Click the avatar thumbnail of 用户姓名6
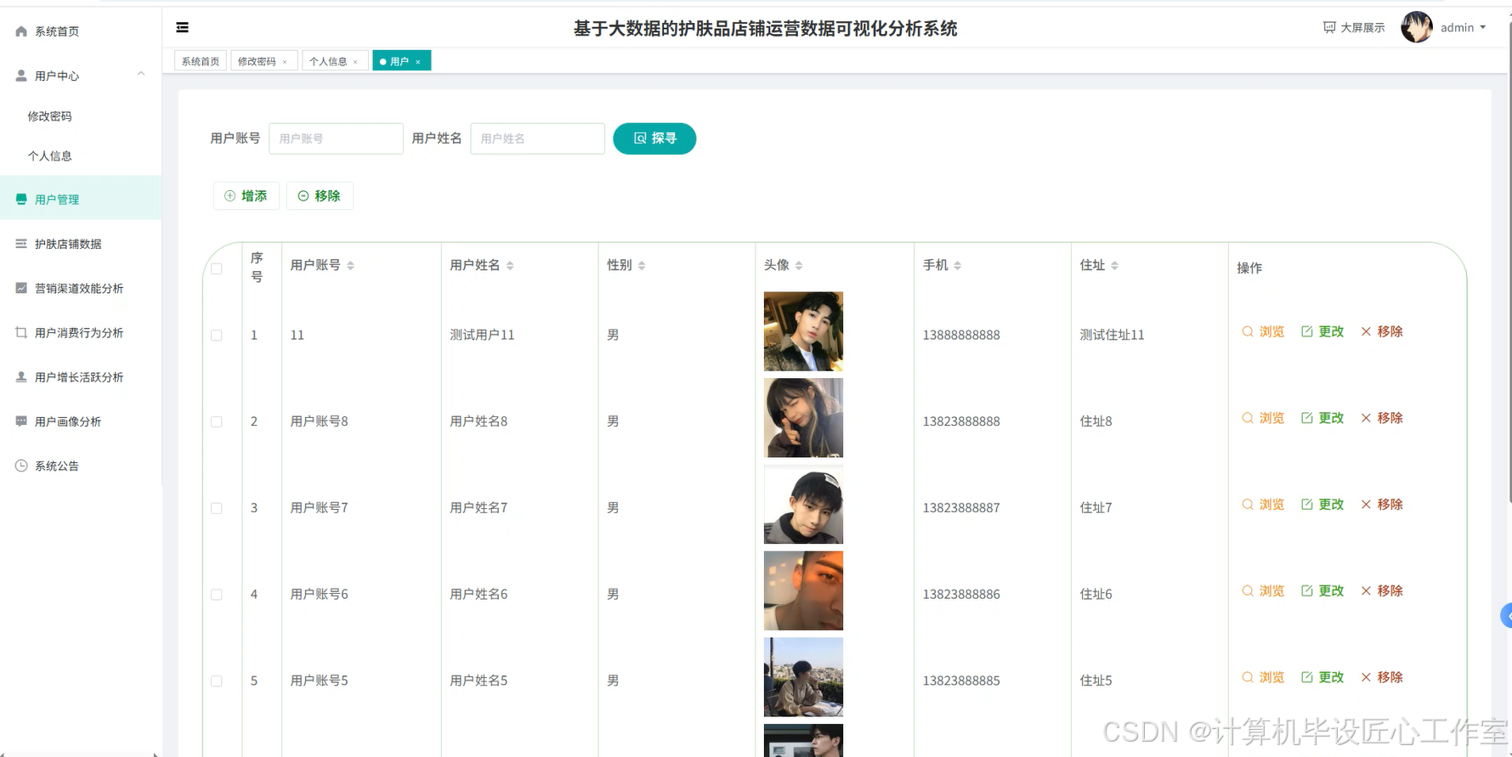1512x757 pixels. point(803,590)
